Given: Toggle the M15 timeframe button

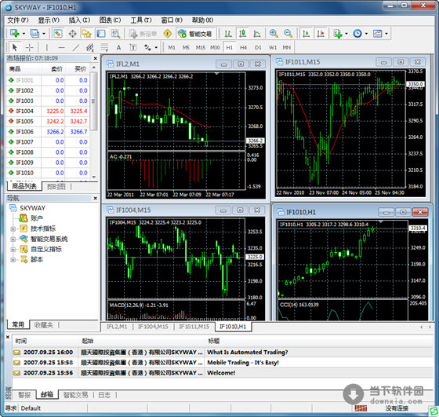Looking at the screenshot, I should click(201, 47).
